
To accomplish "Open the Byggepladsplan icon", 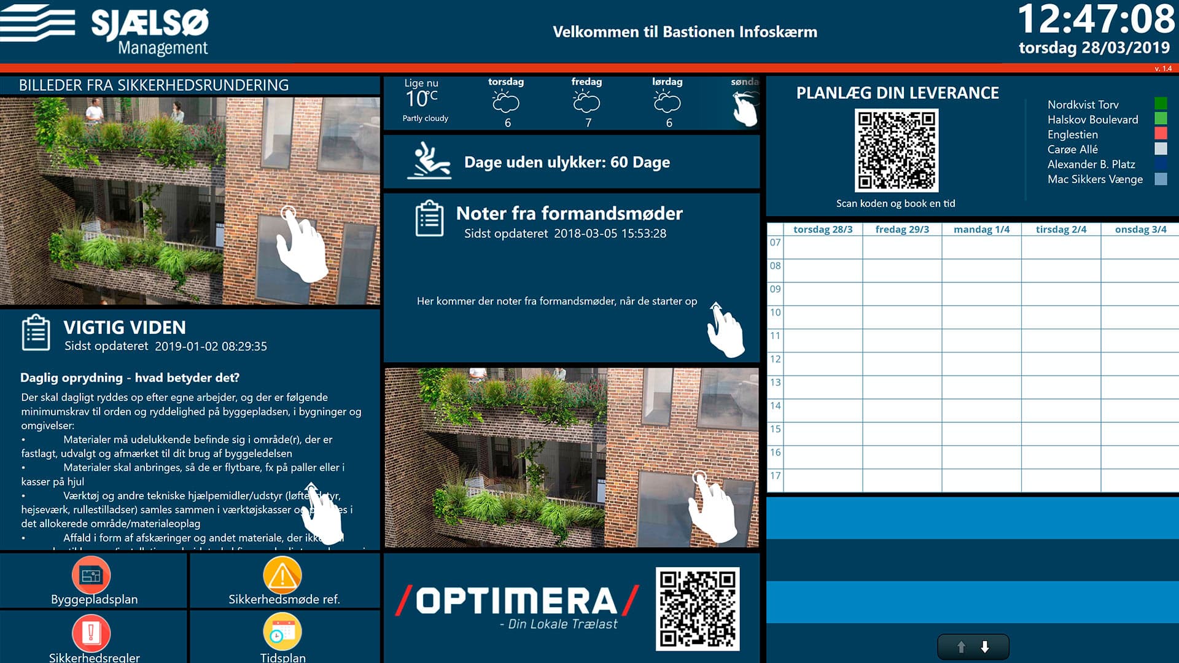I will tap(91, 575).
